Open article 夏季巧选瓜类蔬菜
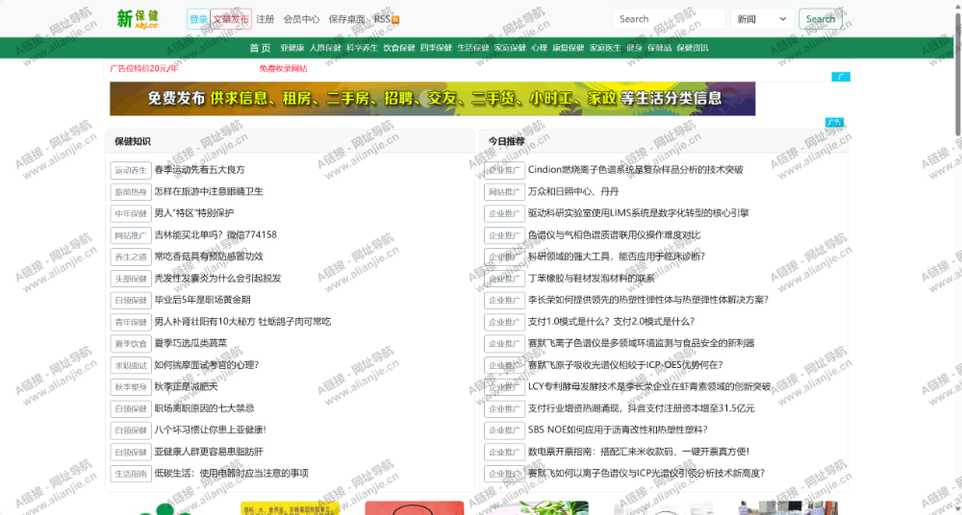Image resolution: width=962 pixels, height=515 pixels. click(190, 343)
